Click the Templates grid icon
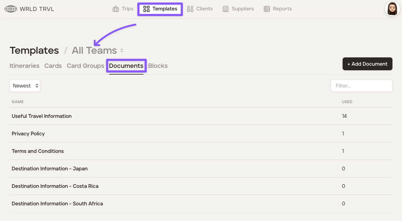 [147, 9]
